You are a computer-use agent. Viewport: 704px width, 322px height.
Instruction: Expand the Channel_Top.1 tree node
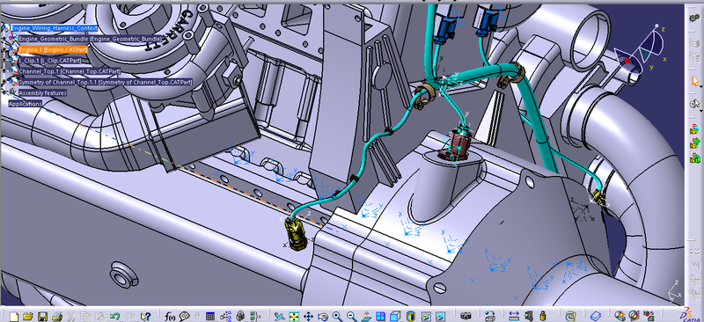[5, 71]
